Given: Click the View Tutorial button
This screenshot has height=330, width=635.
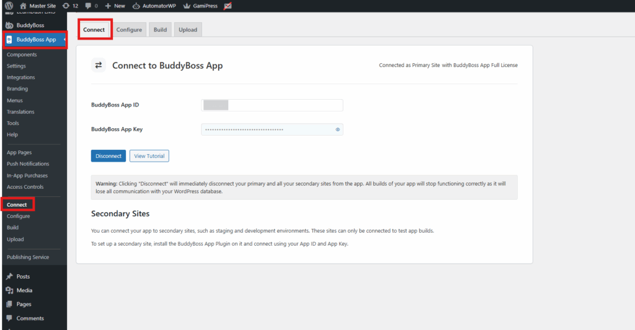Looking at the screenshot, I should point(149,156).
